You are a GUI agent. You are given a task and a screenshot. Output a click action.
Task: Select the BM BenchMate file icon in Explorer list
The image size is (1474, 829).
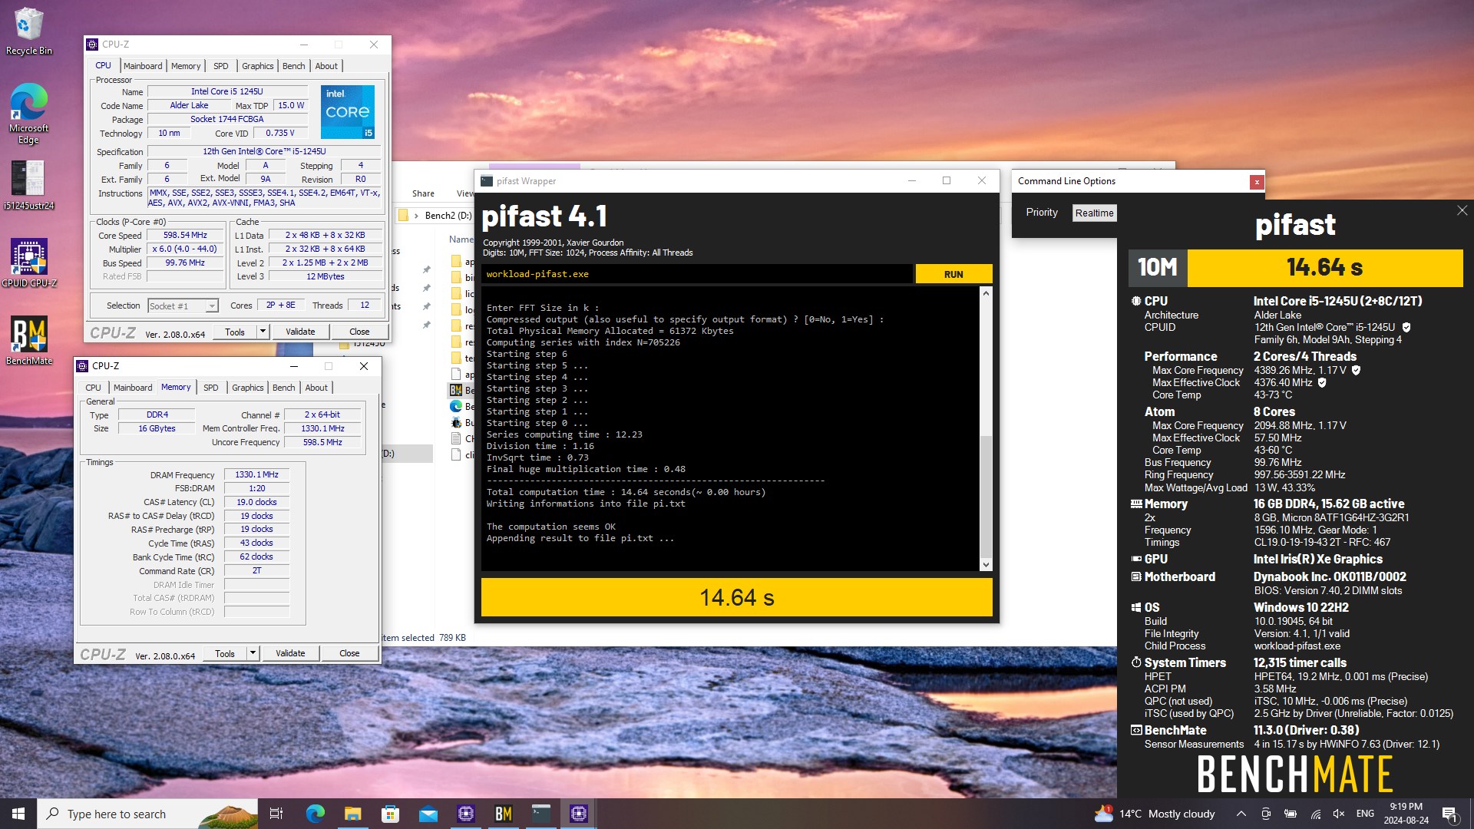coord(456,390)
